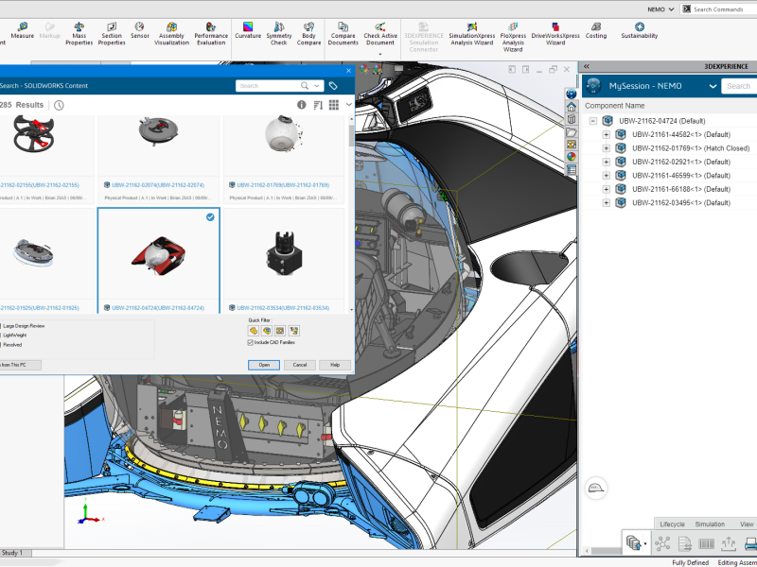This screenshot has width=757, height=567.
Task: Expand the UBW-21161-44582<1> tree node
Action: pyautogui.click(x=607, y=134)
